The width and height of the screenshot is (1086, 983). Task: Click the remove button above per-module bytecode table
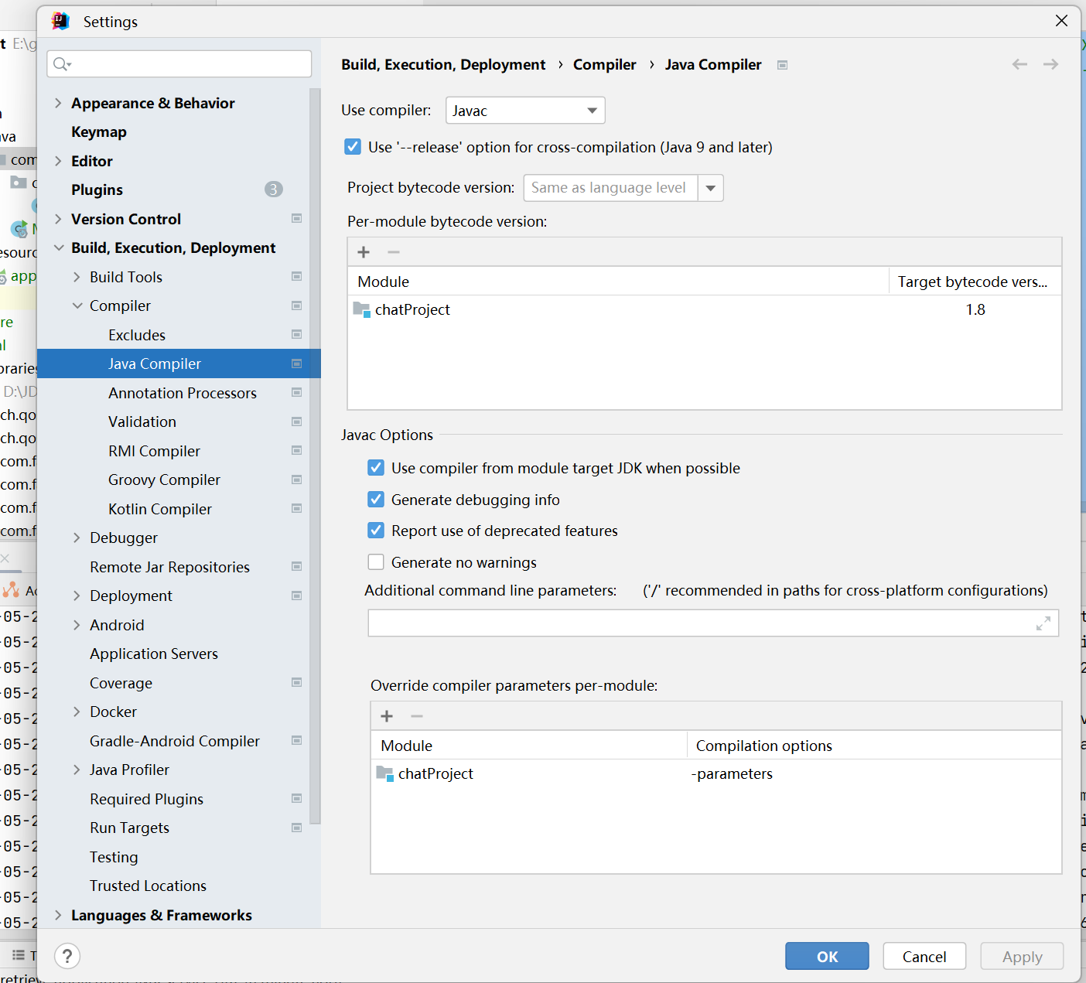(394, 252)
